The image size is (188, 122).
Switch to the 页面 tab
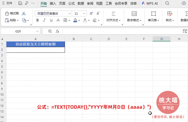point(62,3)
